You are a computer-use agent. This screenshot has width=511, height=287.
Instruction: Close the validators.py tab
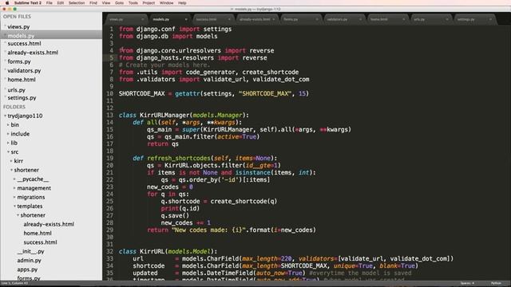tap(360, 19)
